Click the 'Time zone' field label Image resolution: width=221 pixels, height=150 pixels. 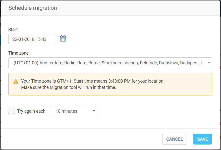click(19, 53)
